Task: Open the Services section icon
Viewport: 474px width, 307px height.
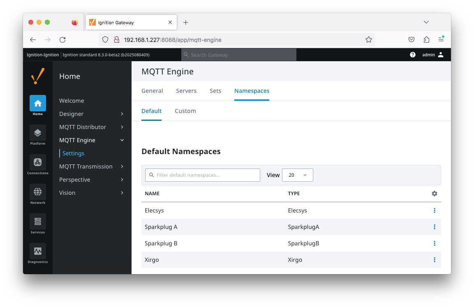Action: pos(38,222)
